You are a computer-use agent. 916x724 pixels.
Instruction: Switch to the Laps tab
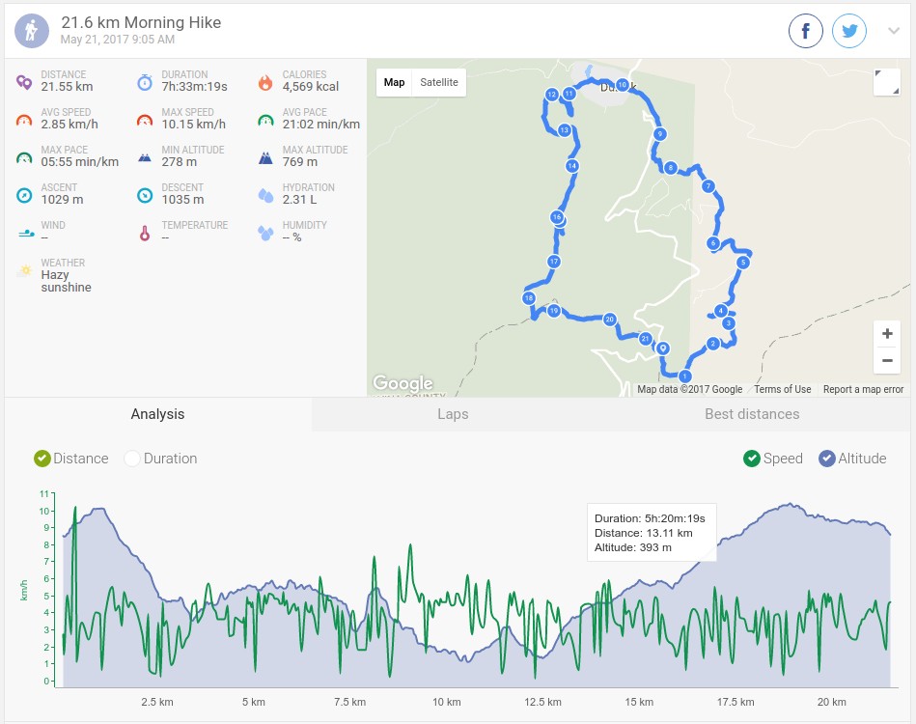453,414
